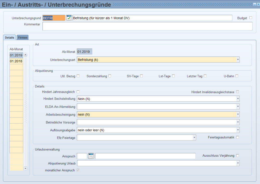
Task: Toggle U-Bahn checkbox
Action: click(x=237, y=76)
